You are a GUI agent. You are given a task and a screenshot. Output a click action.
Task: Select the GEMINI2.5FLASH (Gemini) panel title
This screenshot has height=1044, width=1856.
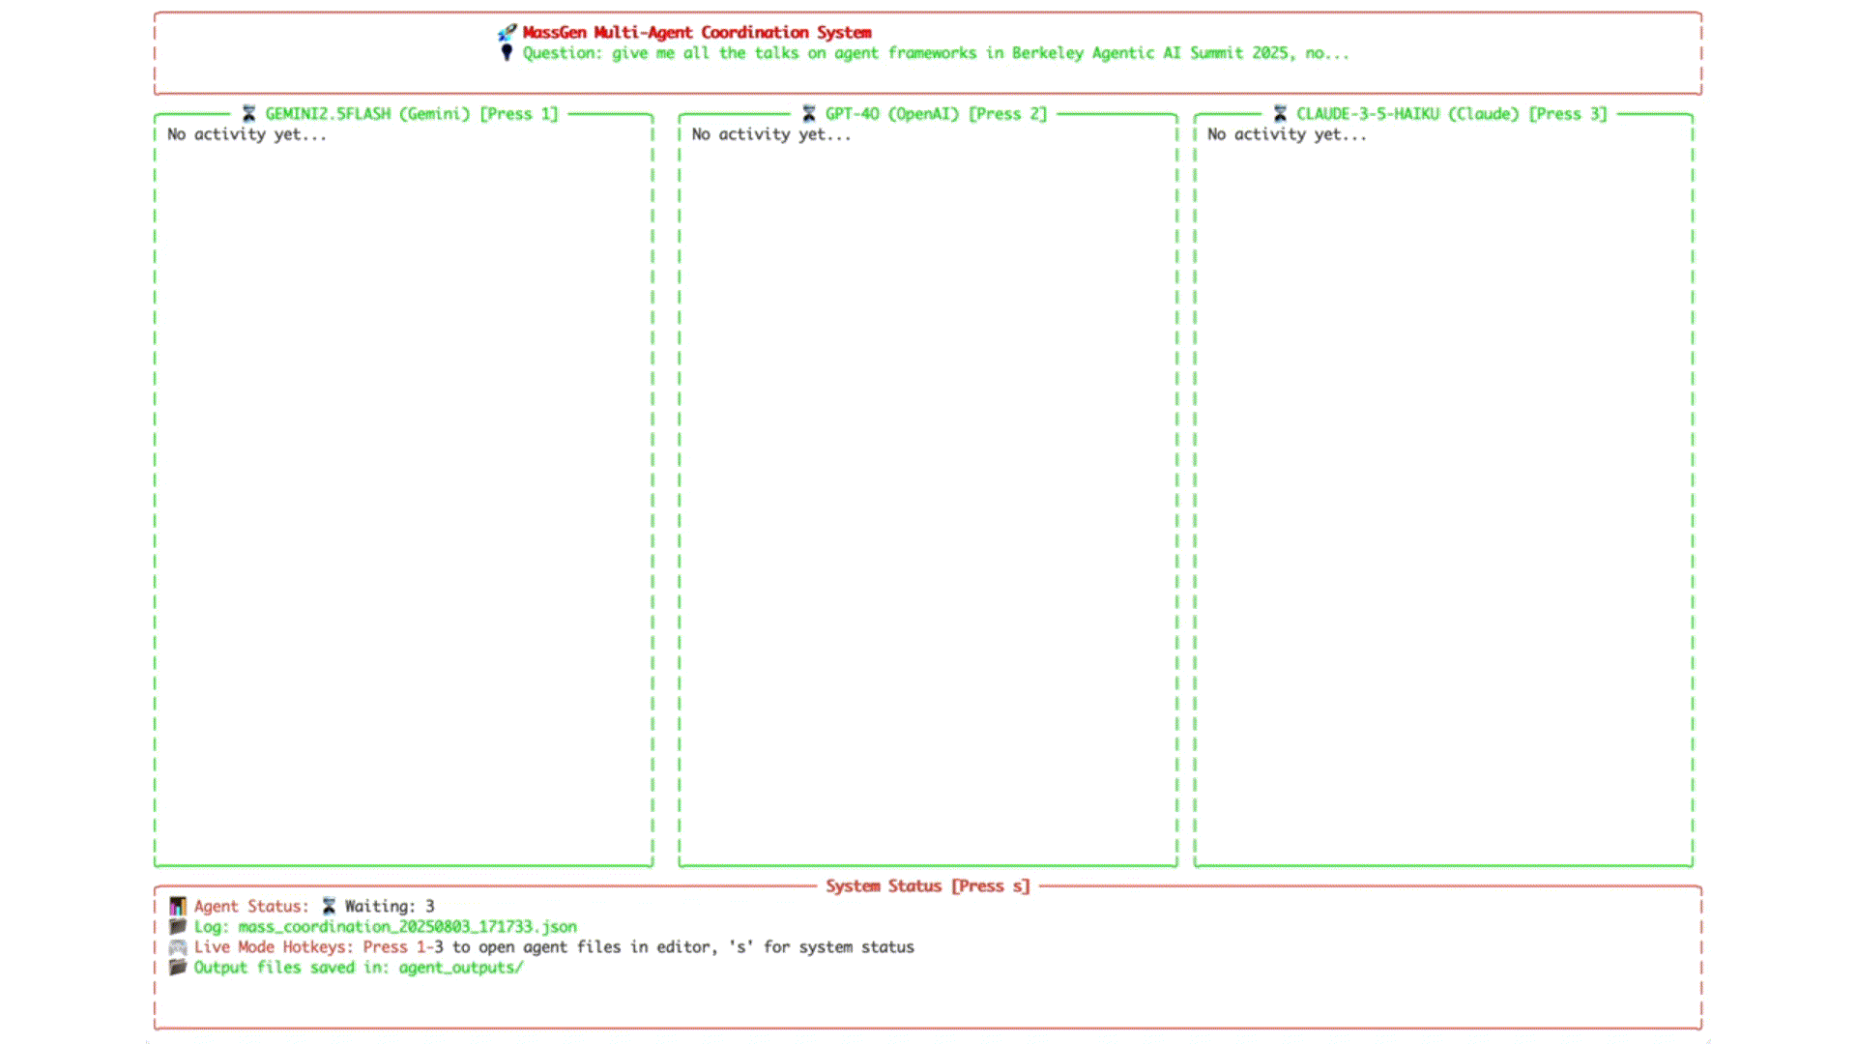pos(367,114)
